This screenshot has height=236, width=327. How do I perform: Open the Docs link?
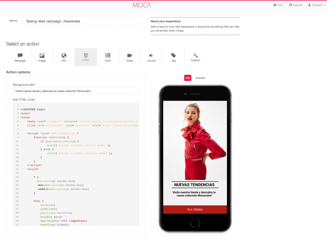pyautogui.click(x=278, y=5)
